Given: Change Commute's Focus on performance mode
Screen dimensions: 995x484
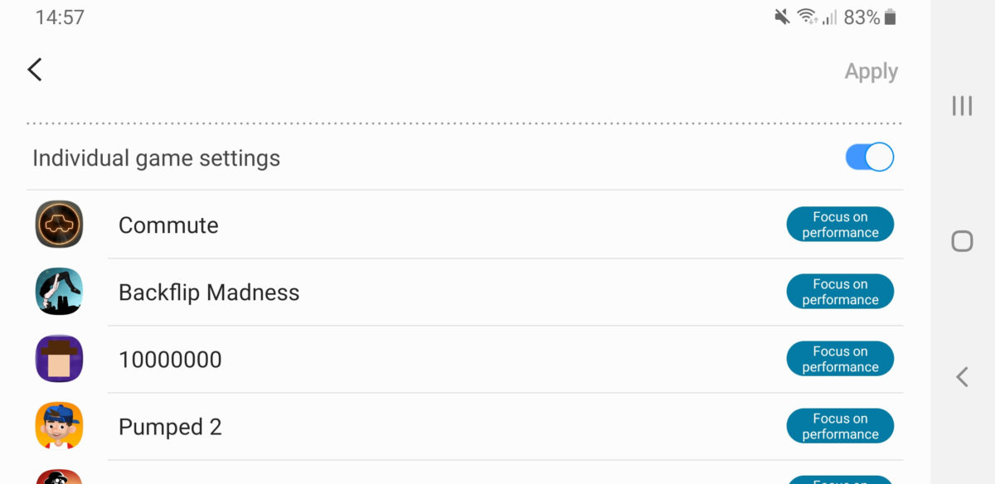Looking at the screenshot, I should pyautogui.click(x=840, y=225).
